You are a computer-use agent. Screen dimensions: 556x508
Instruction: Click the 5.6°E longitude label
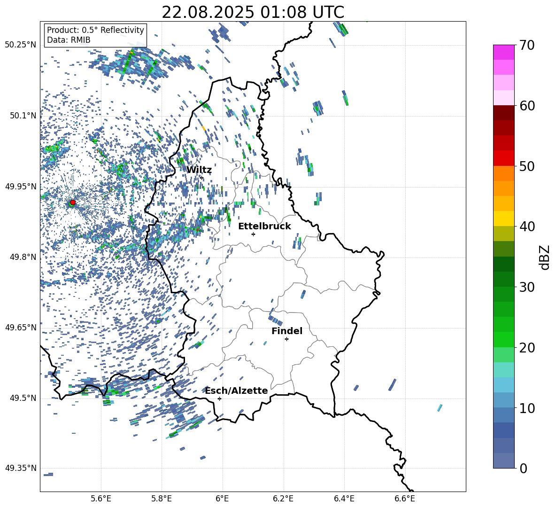click(x=101, y=499)
